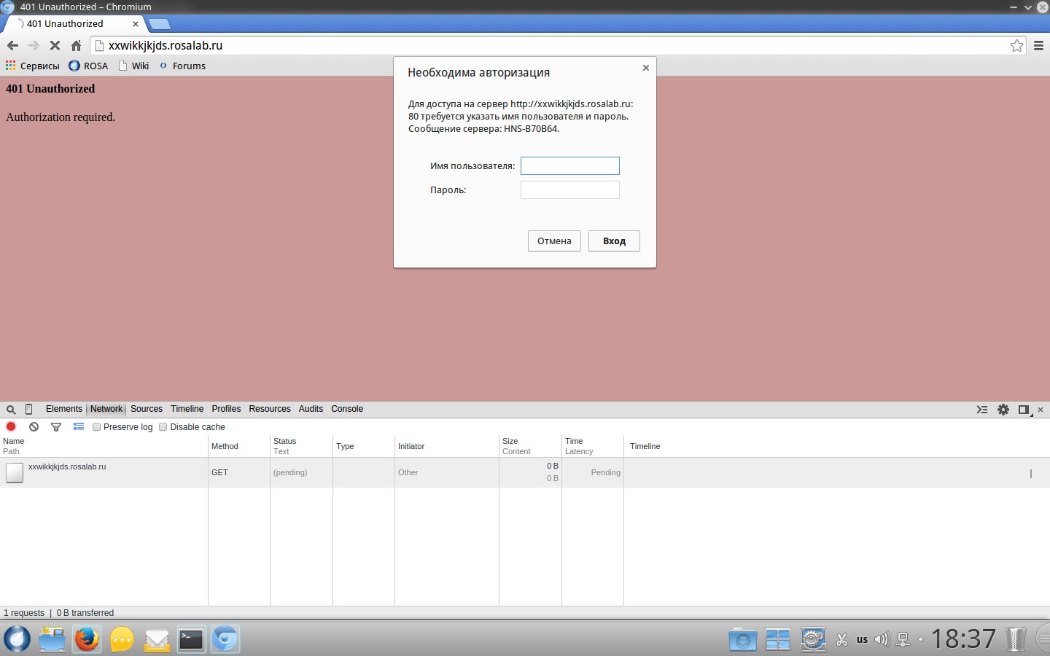Click the browser back arrow
This screenshot has width=1050, height=656.
tap(12, 45)
